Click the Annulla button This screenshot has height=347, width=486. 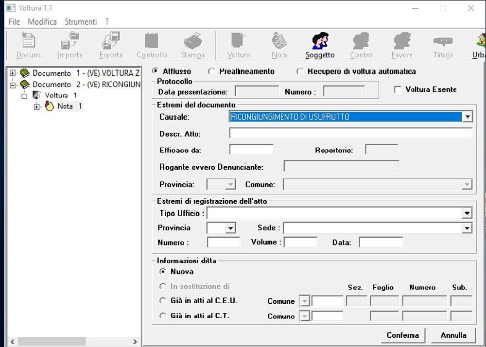click(x=453, y=335)
